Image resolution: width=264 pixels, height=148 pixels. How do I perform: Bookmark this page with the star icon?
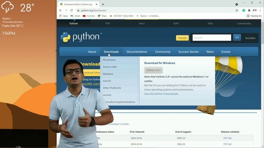237,10
